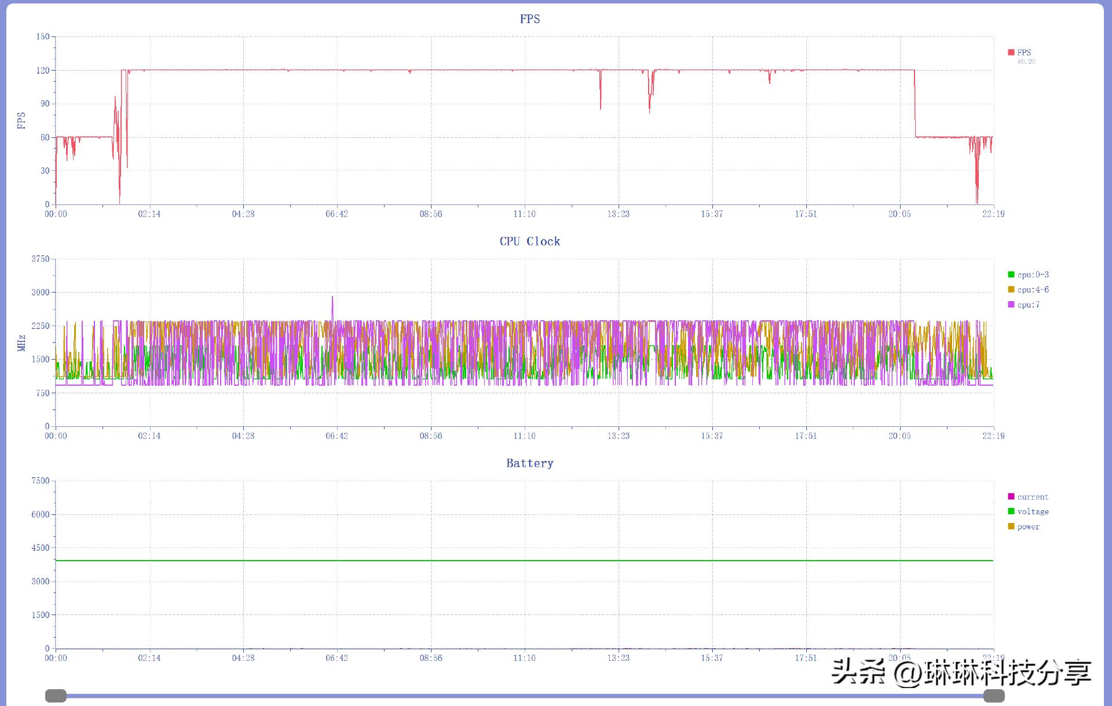Click magenta current legend swatch
This screenshot has height=706, width=1112.
[x=1011, y=497]
